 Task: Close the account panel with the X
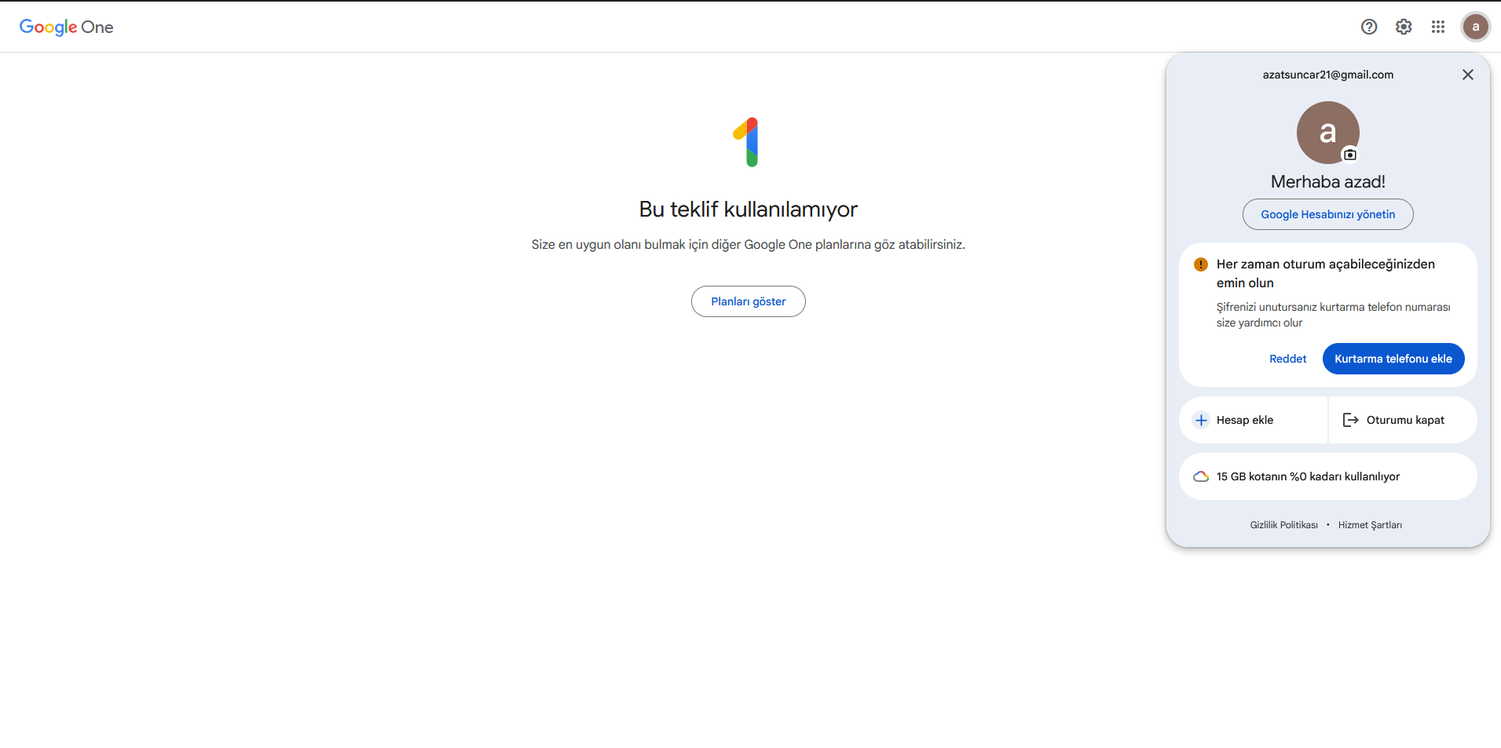[1468, 75]
